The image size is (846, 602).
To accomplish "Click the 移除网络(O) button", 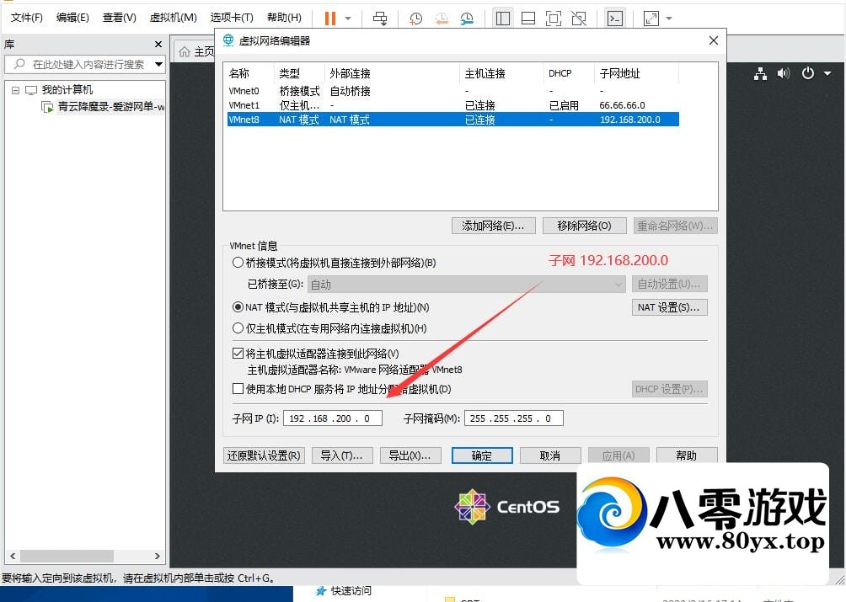I will [x=584, y=226].
